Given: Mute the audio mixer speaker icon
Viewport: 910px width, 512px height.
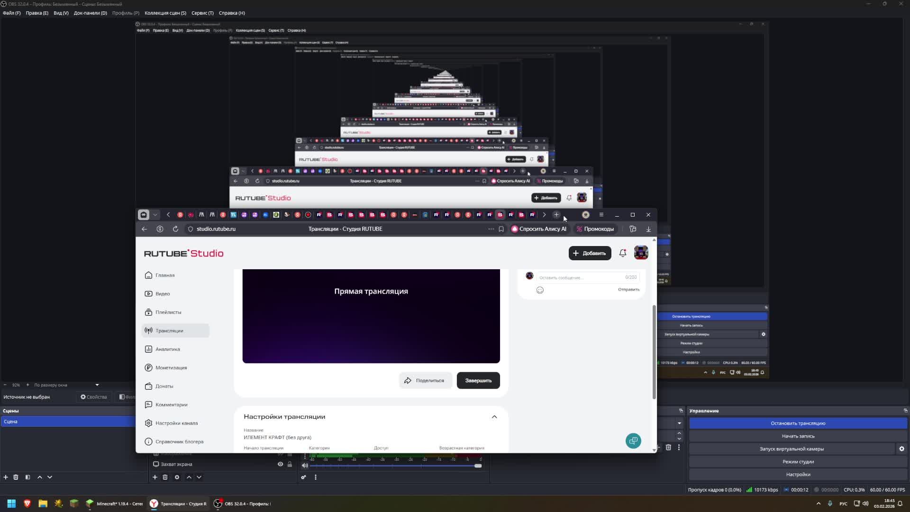Looking at the screenshot, I should point(305,466).
